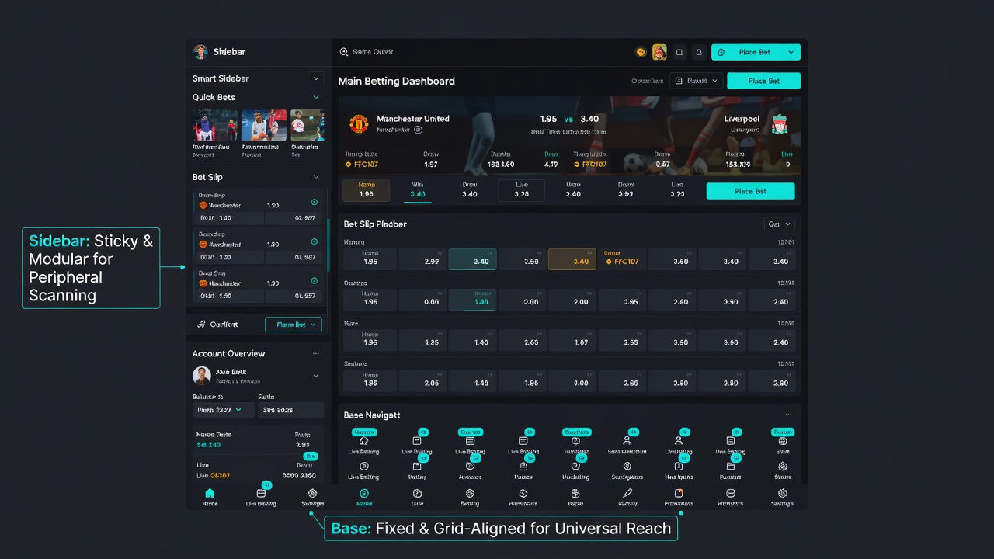Click the gear icon inside Base Navigatt panel
994x559 pixels.
tap(783, 466)
